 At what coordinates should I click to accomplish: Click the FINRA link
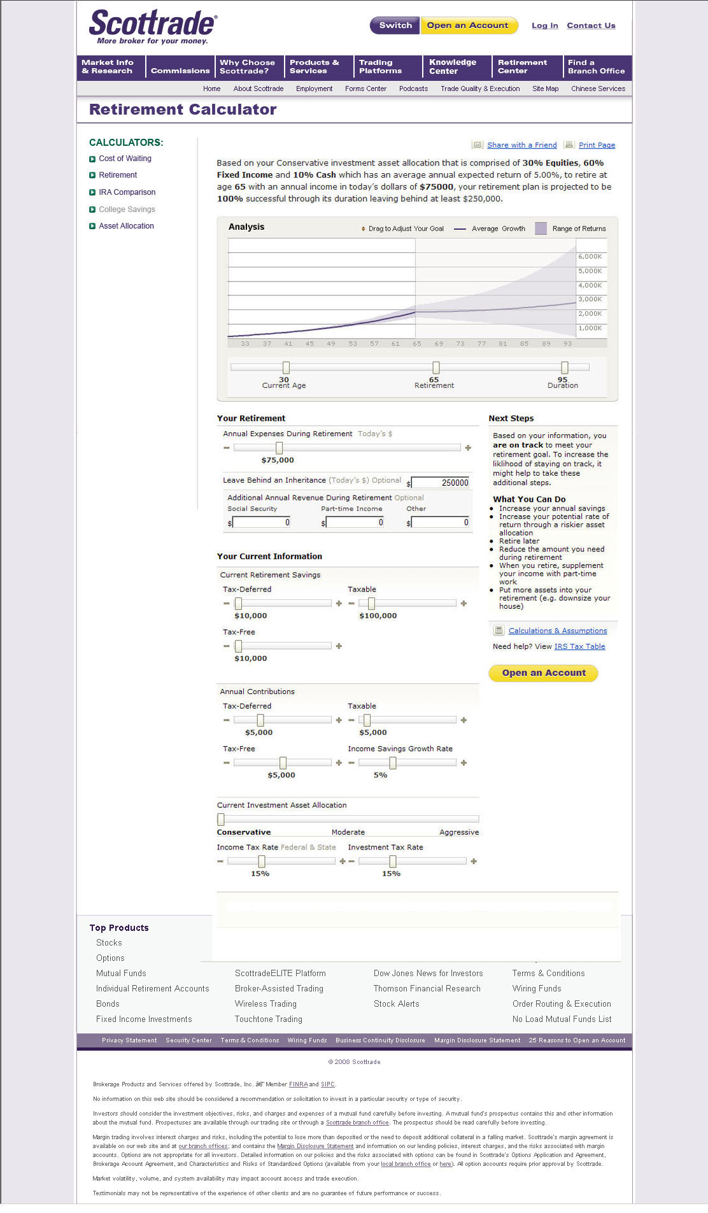tap(298, 1084)
